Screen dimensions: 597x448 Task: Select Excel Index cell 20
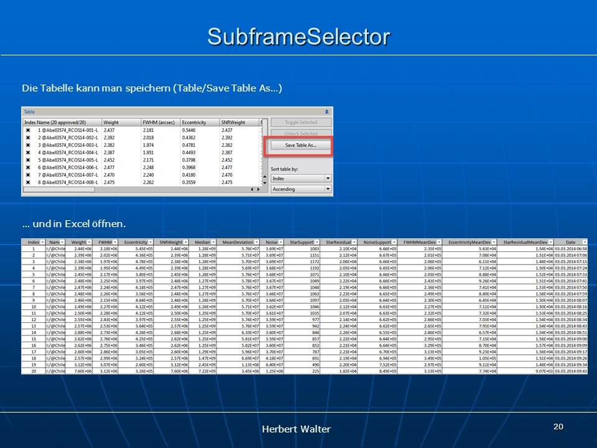point(34,371)
